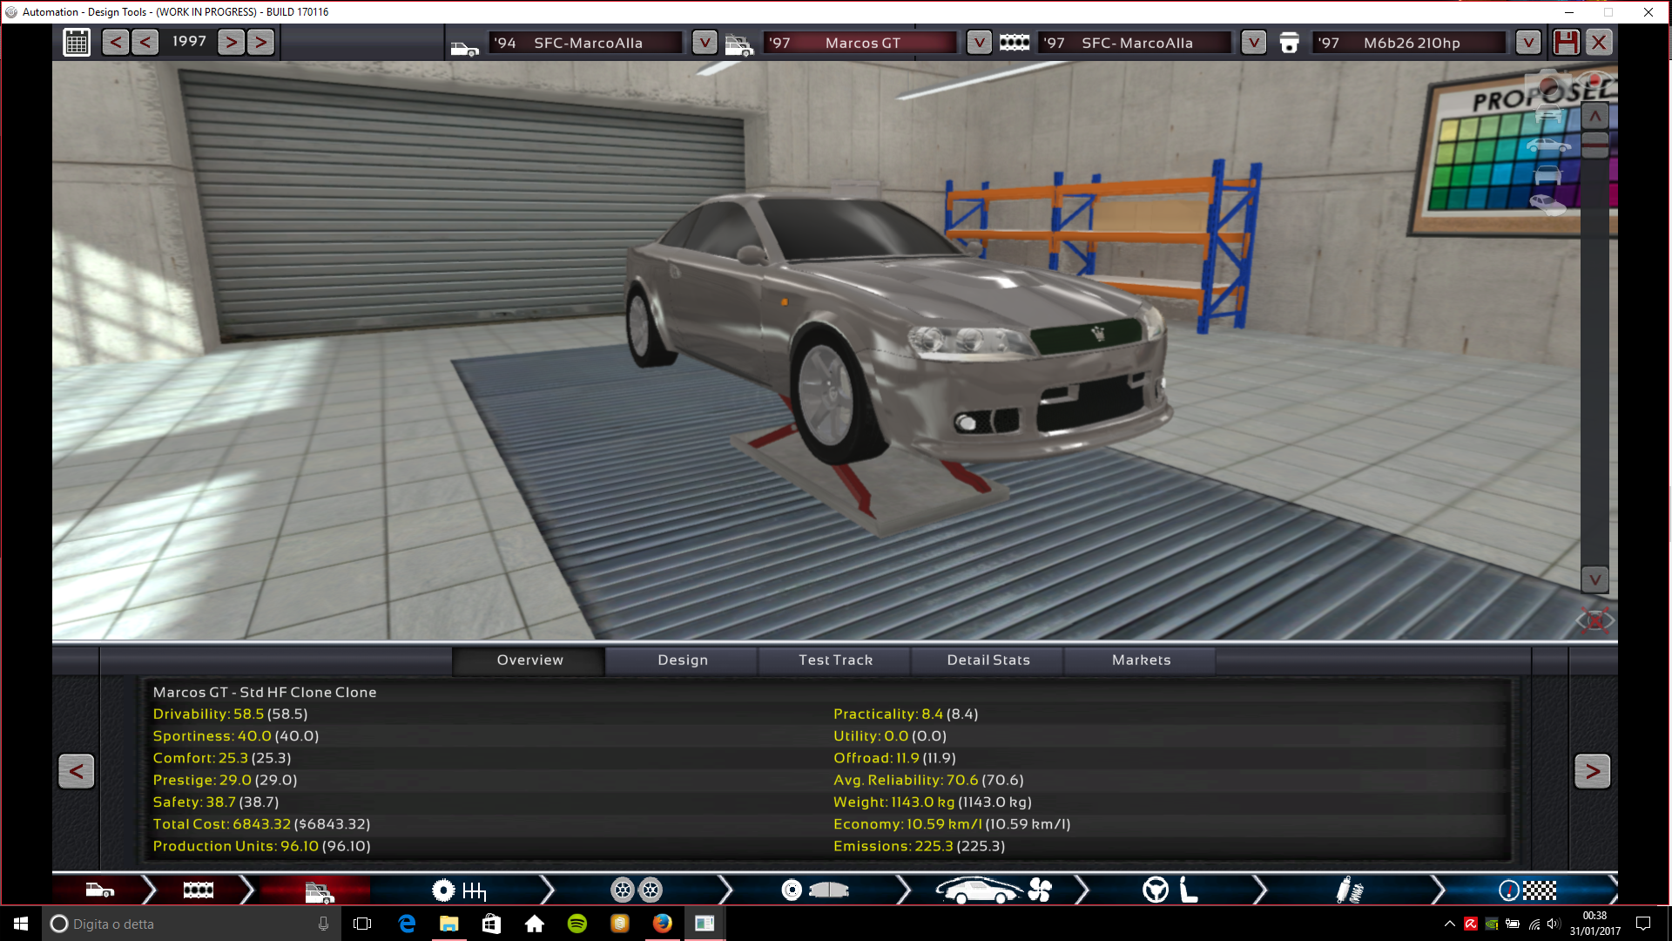Viewport: 1672px width, 941px height.
Task: Toggle the hide UI crossed-eye icon
Action: (x=1595, y=621)
